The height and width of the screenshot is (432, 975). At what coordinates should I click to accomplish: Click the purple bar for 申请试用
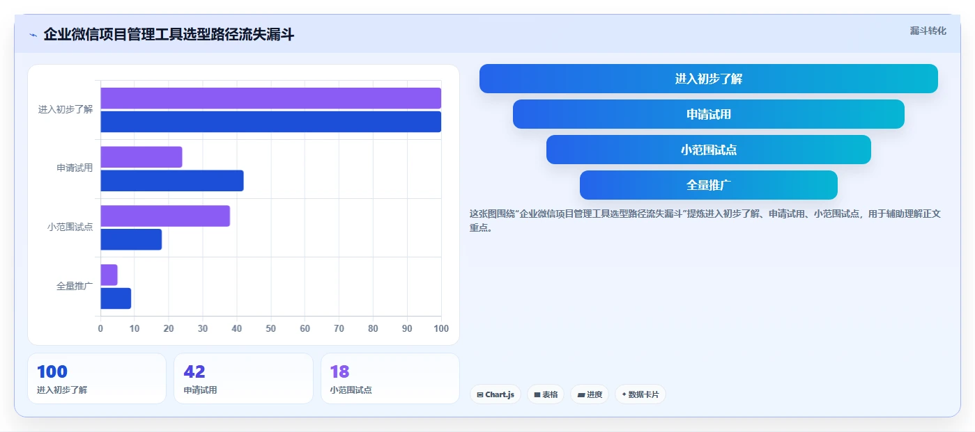[141, 157]
